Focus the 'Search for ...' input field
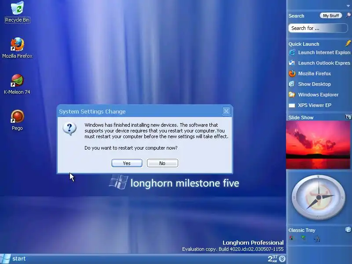The width and height of the screenshot is (352, 264). [318, 28]
